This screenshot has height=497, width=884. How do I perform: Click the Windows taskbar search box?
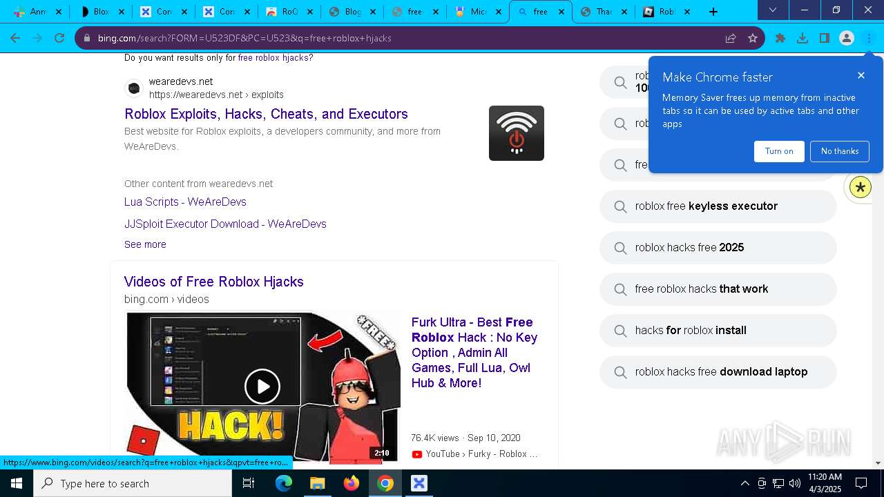[x=133, y=483]
